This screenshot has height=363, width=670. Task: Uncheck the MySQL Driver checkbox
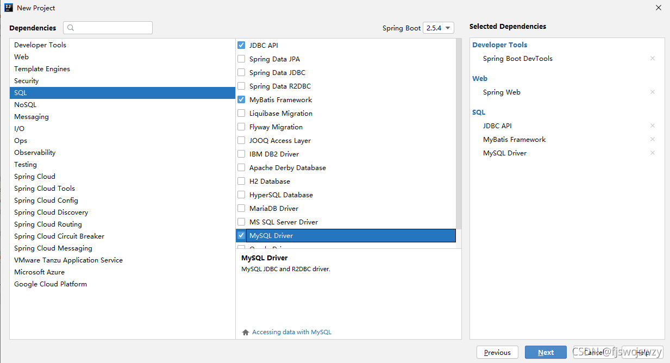pos(241,235)
